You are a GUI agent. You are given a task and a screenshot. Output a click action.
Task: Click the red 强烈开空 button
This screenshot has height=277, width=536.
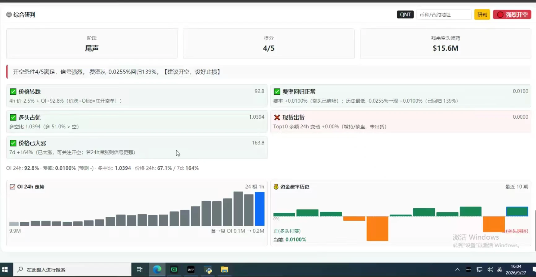pos(512,15)
